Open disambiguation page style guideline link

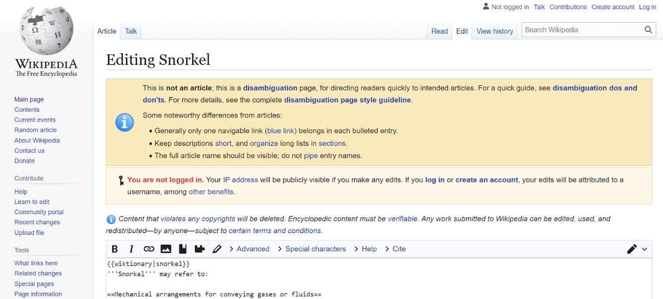(348, 100)
